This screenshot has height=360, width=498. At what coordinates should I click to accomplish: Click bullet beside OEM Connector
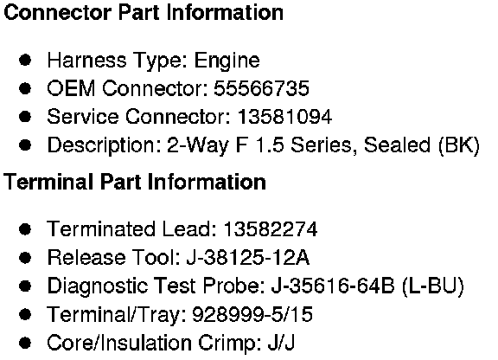[x=25, y=88]
